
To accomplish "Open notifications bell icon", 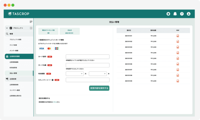I will 175,14.
